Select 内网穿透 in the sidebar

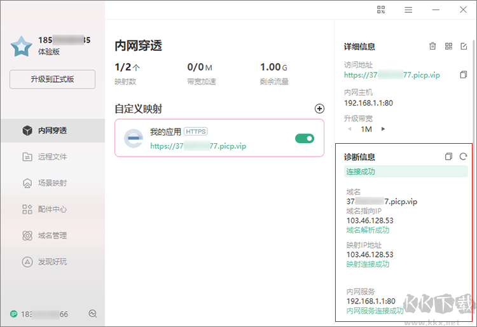52,130
